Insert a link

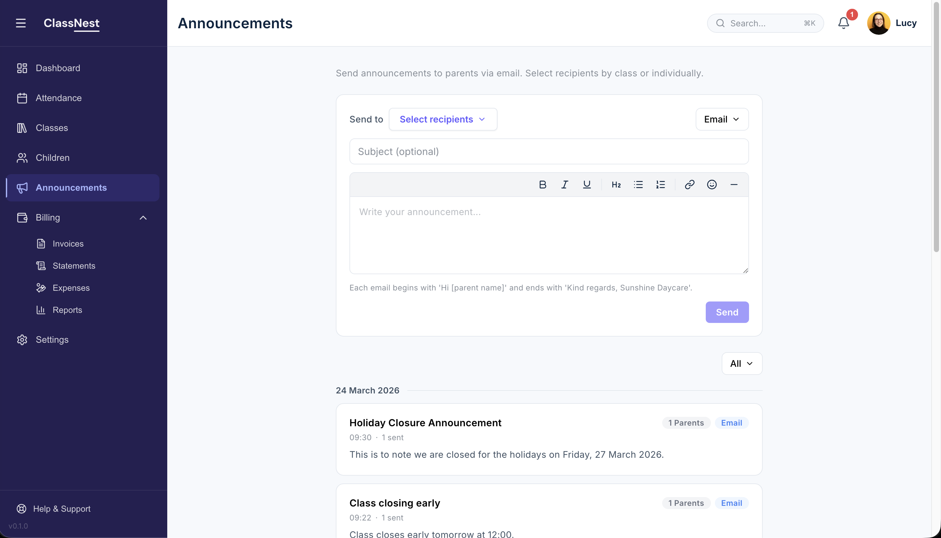point(689,185)
